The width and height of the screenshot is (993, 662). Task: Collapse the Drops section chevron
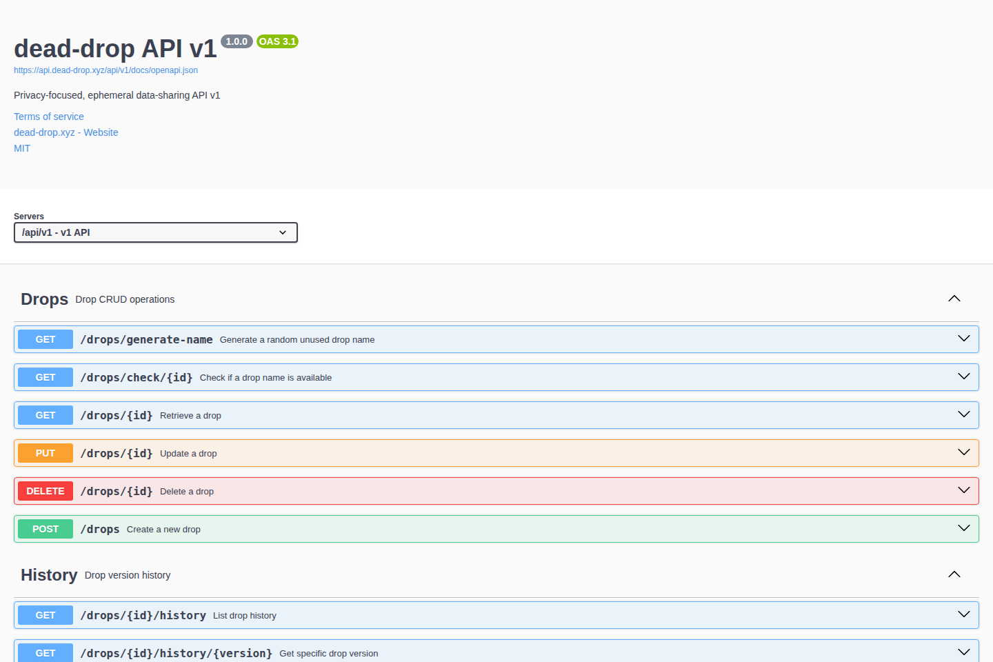[x=954, y=299]
